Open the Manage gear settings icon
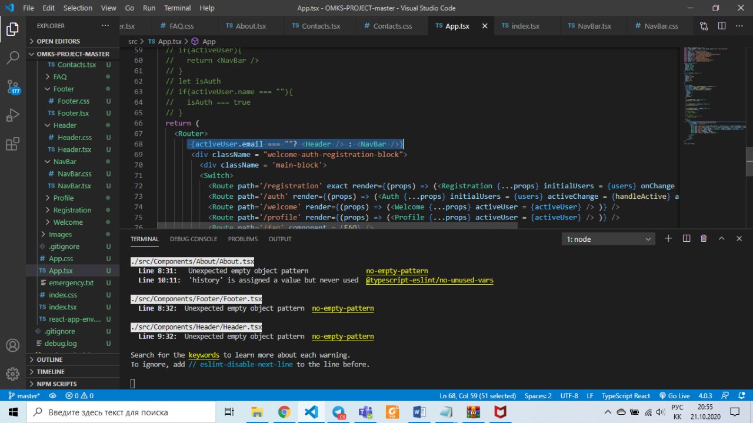Viewport: 753px width, 423px height. point(12,374)
